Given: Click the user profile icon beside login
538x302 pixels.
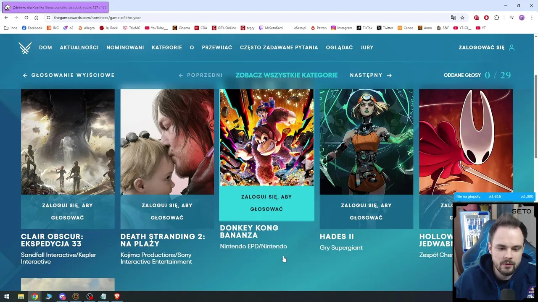Looking at the screenshot, I should [512, 47].
